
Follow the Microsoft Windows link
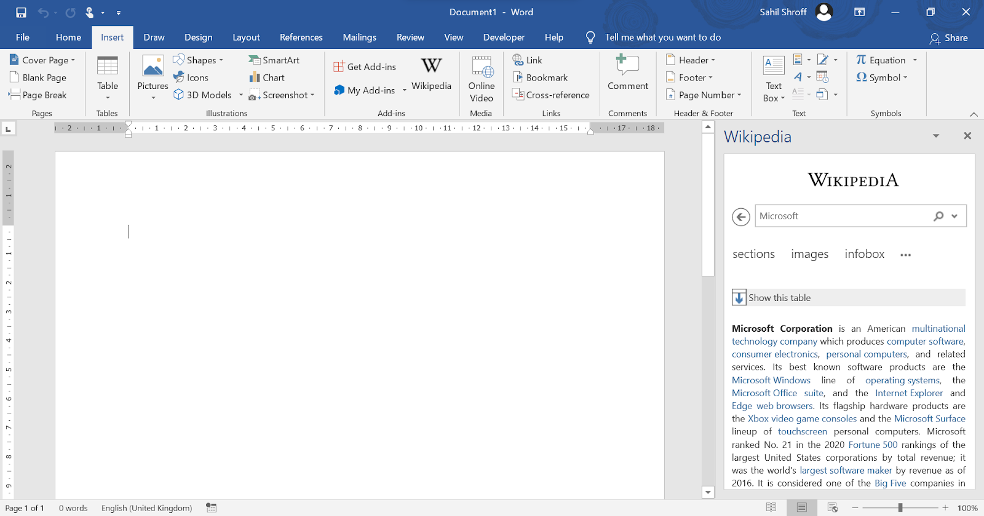(771, 380)
